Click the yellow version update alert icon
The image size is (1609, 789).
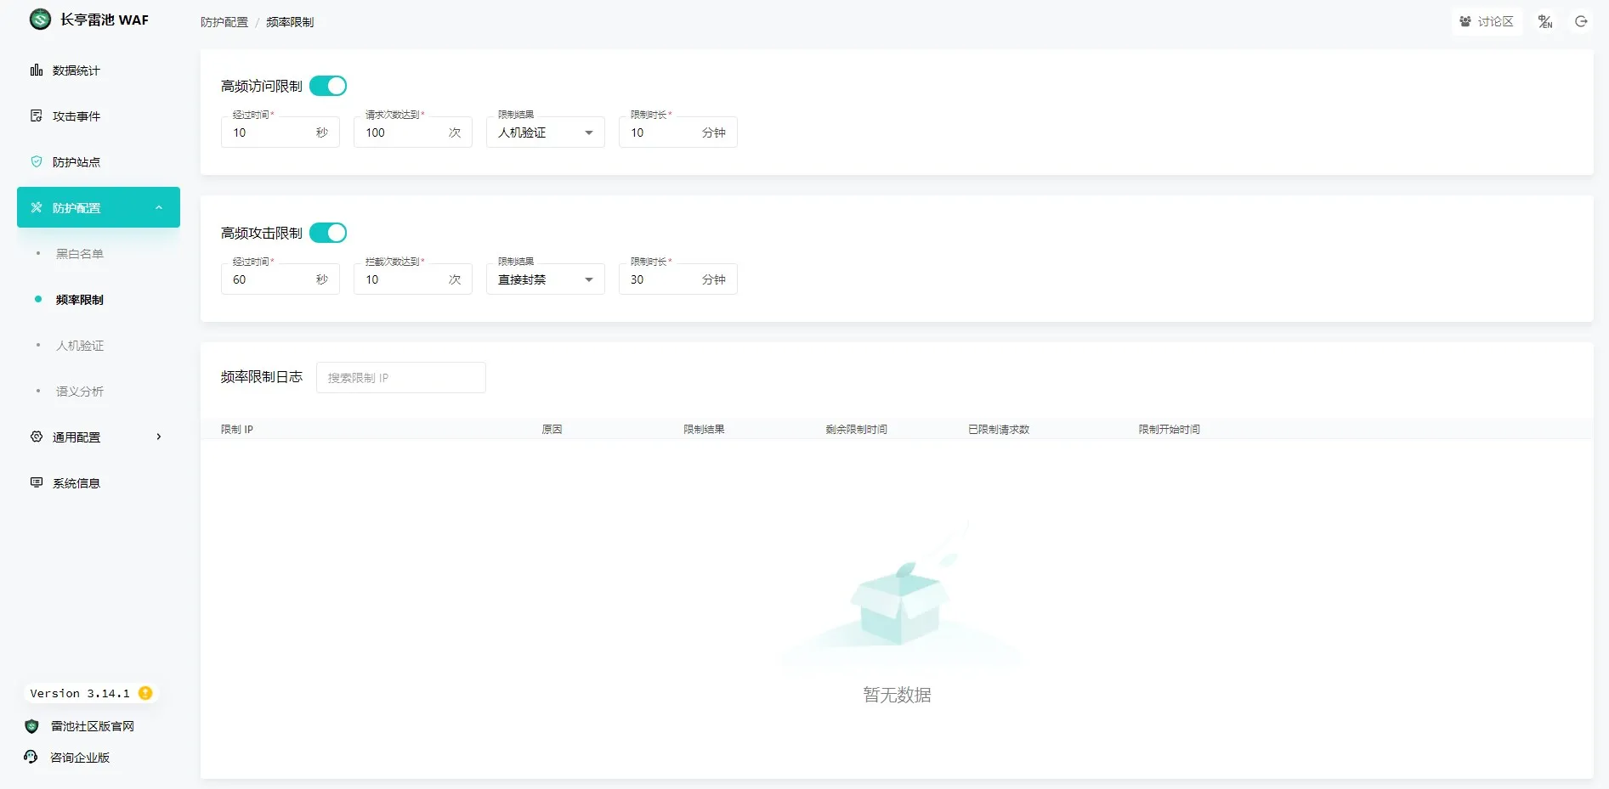[x=145, y=693]
